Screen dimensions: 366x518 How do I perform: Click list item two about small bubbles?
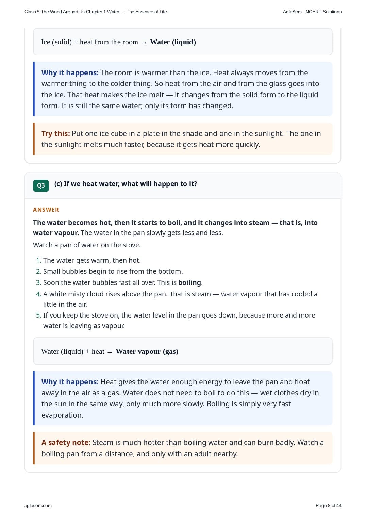coord(110,271)
